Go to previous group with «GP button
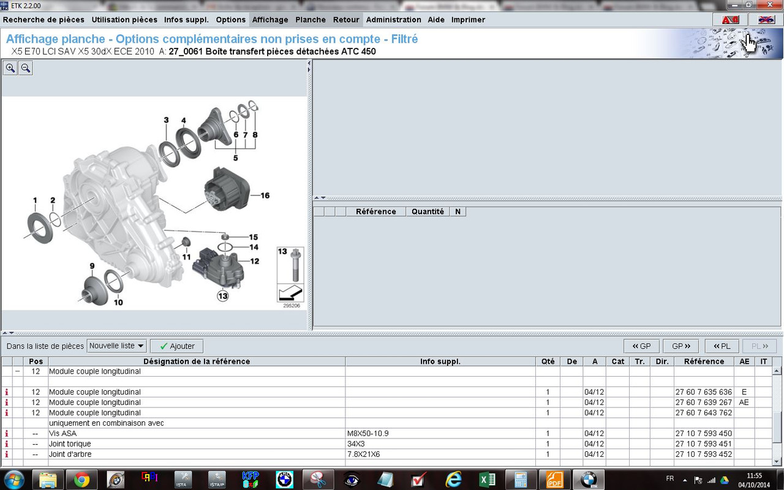Screen dimensions: 784x490 [x=641, y=346]
